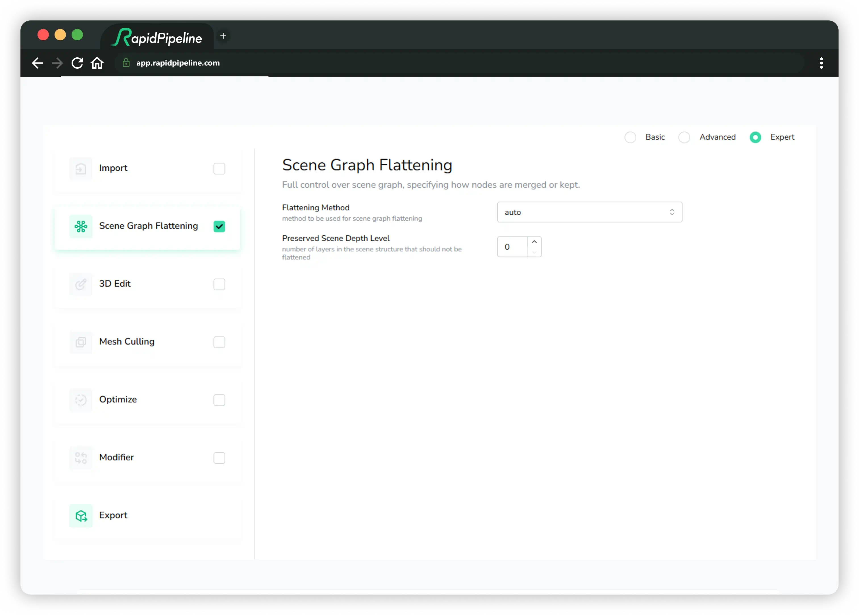Click the Import step icon

click(81, 168)
